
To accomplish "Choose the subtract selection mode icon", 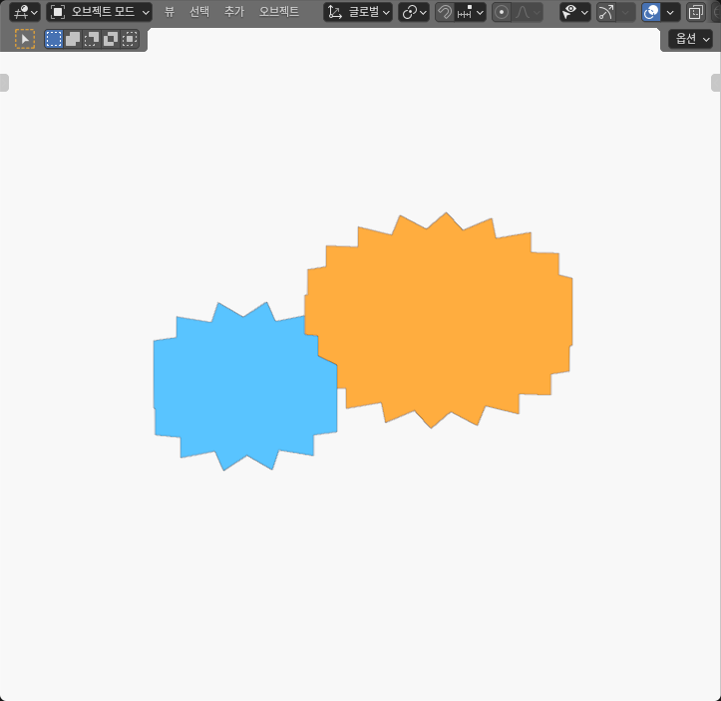I will [92, 39].
